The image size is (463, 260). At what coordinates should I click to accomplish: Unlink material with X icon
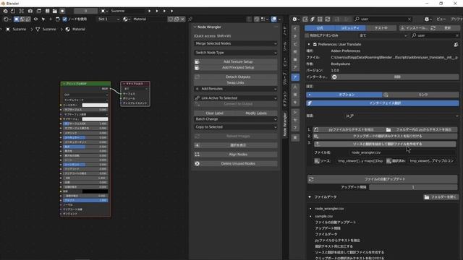coord(182,19)
